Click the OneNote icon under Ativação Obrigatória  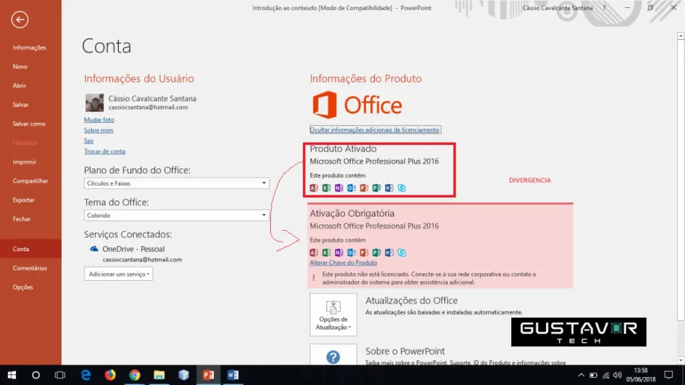[339, 253]
